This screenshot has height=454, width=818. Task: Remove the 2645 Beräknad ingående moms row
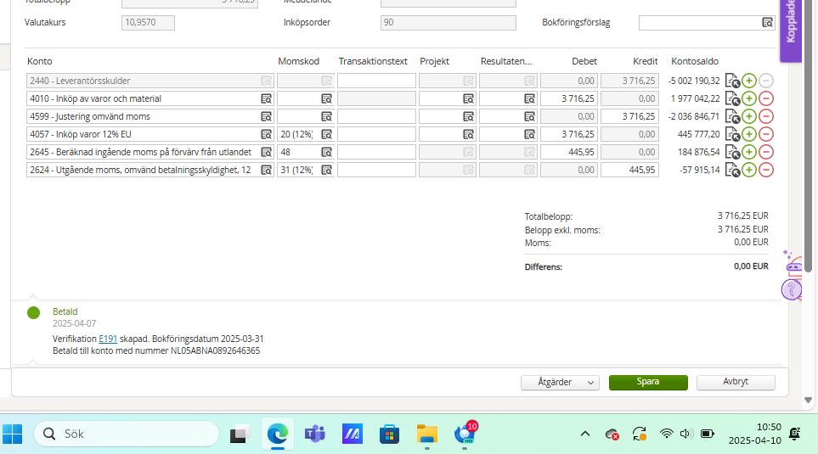point(766,152)
